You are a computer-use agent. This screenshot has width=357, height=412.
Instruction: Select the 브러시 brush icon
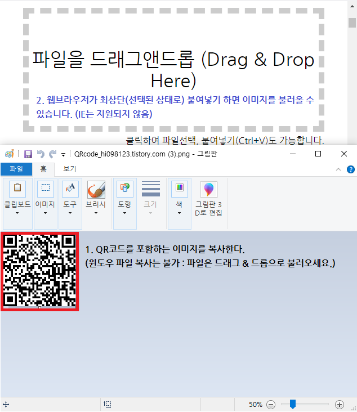96,189
